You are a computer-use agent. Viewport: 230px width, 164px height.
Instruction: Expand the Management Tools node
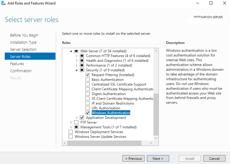(71, 127)
